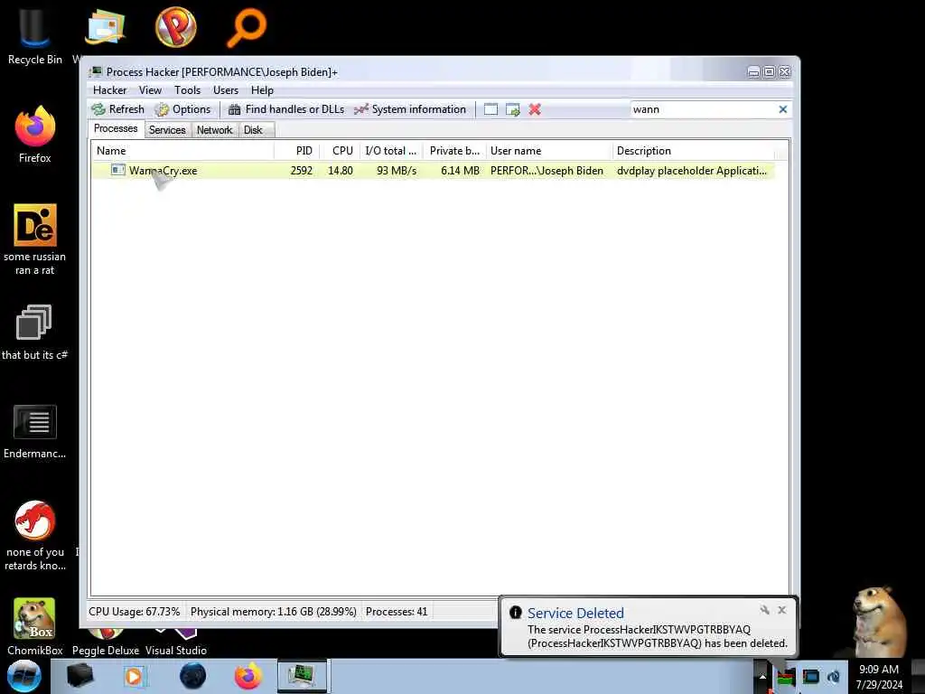The height and width of the screenshot is (694, 925).
Task: Sort by the Name column header
Action: pyautogui.click(x=182, y=151)
